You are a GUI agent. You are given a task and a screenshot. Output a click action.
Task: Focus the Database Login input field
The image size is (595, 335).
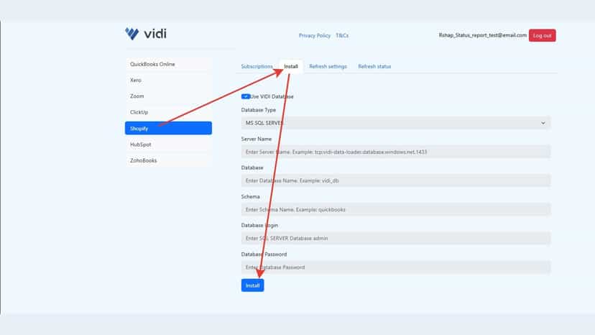396,239
